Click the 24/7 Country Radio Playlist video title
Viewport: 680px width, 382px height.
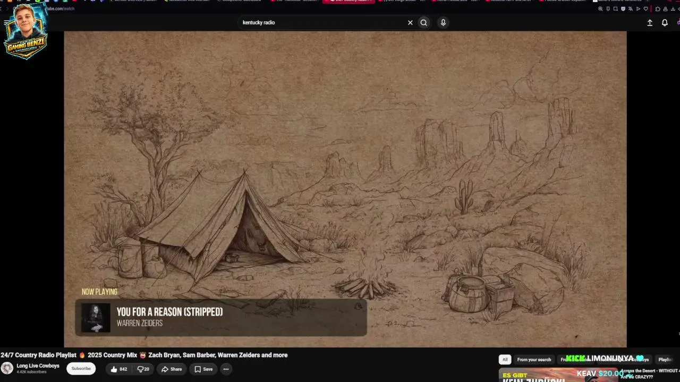[x=144, y=355]
